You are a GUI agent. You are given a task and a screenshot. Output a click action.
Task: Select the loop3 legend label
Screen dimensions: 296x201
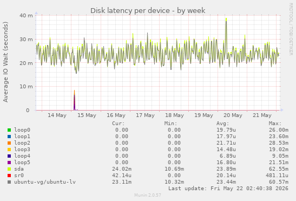pos(22,150)
